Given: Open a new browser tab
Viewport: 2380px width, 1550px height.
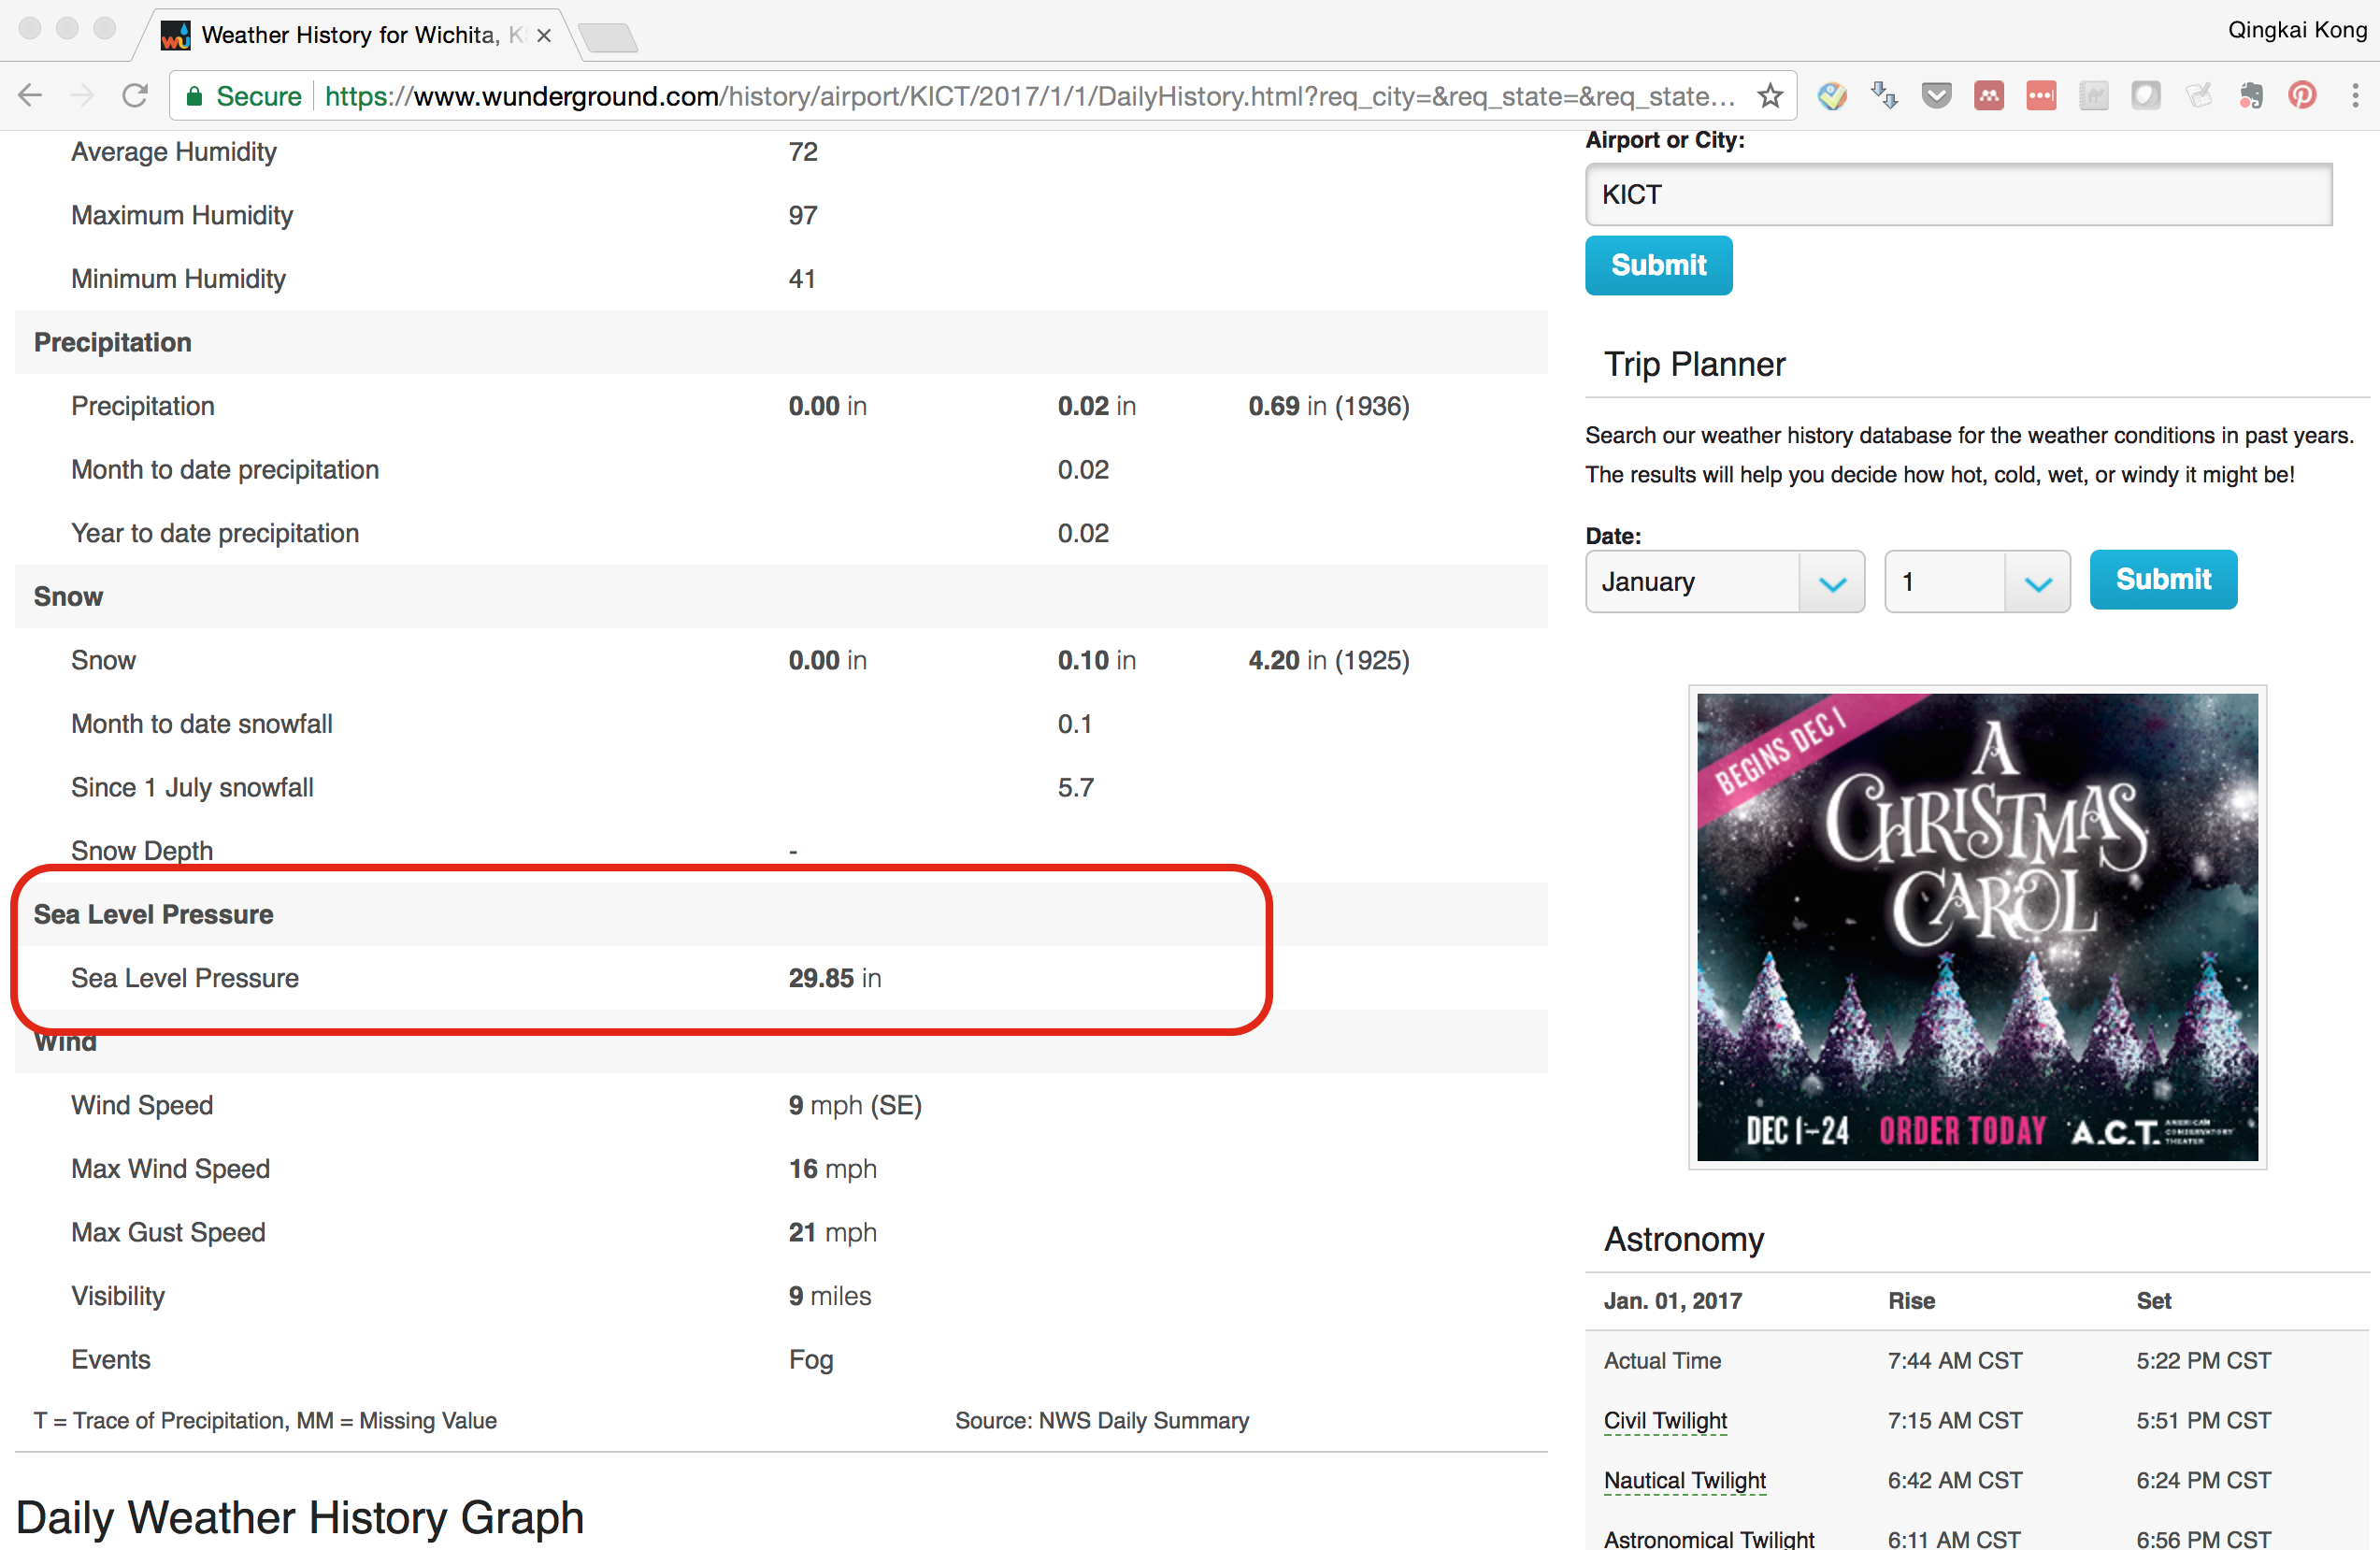Looking at the screenshot, I should [x=608, y=38].
